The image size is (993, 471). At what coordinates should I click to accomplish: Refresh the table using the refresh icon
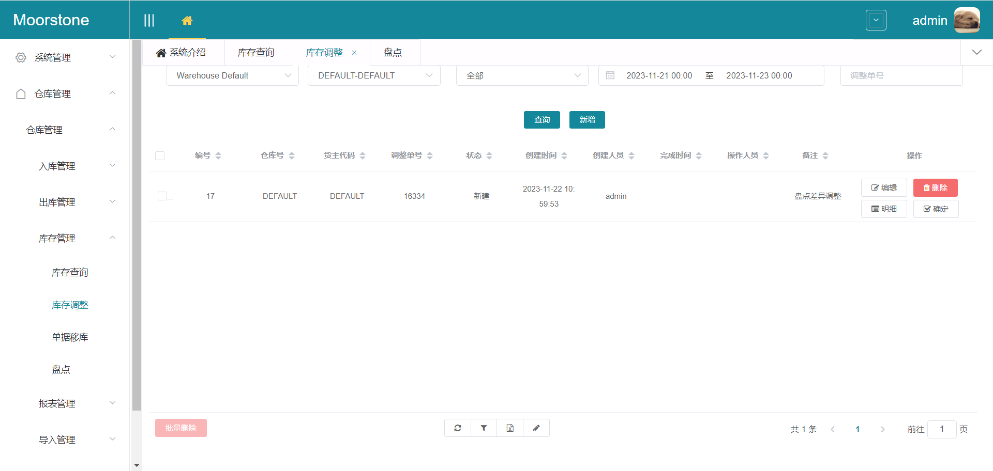click(457, 428)
